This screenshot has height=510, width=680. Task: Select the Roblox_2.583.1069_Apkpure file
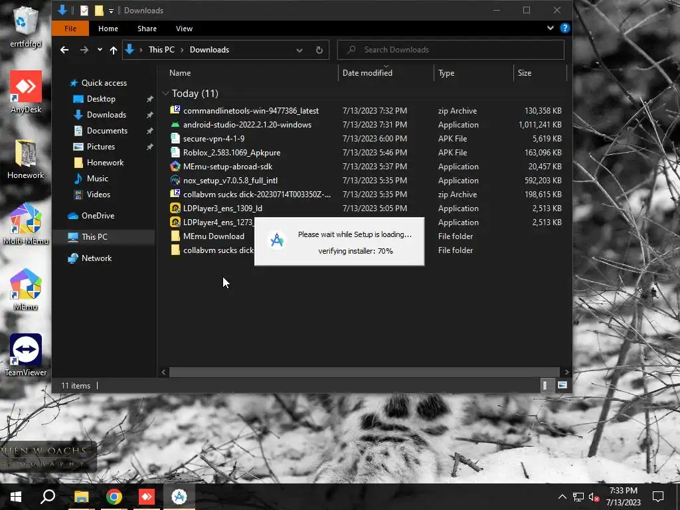pyautogui.click(x=232, y=153)
